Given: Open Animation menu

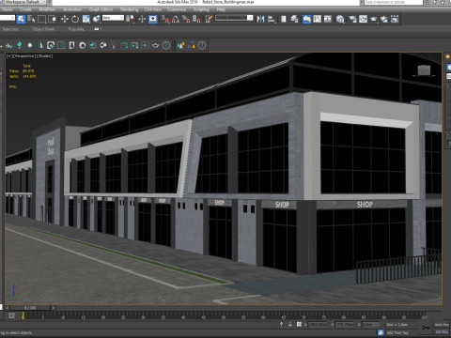Looking at the screenshot, I should 72,9.
